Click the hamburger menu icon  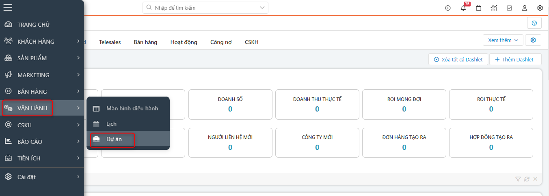(8, 8)
